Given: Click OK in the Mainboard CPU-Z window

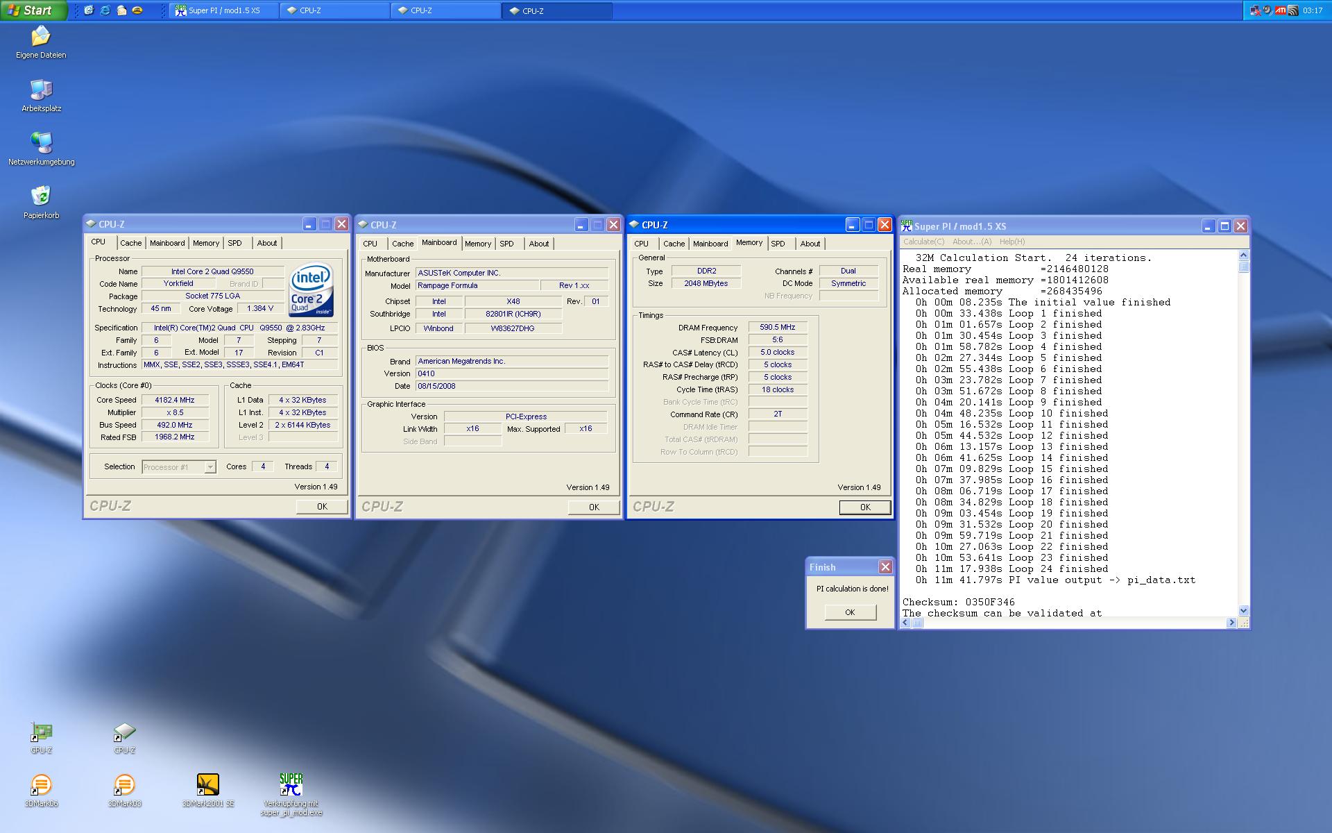Looking at the screenshot, I should coord(594,507).
